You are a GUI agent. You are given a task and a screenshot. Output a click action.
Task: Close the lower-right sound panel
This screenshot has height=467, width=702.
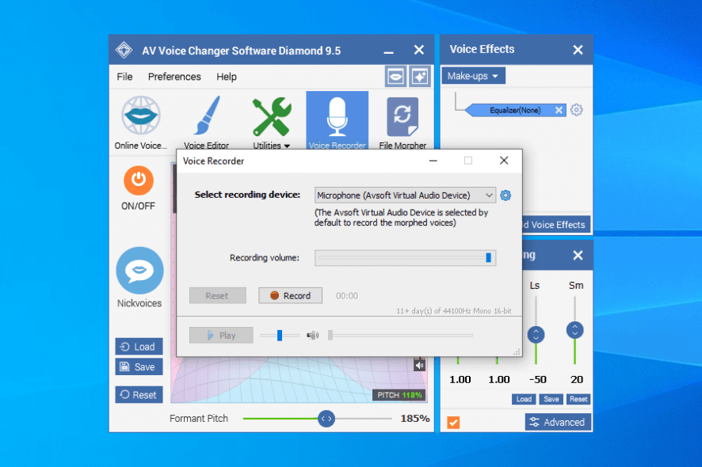click(x=578, y=255)
